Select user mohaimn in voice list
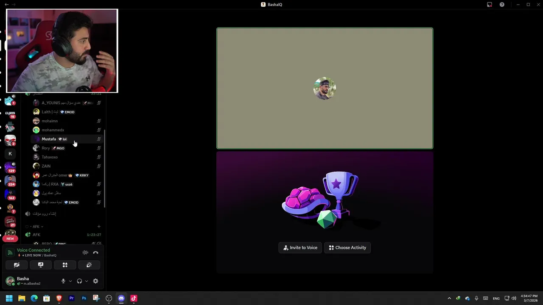Viewport: 543px width, 305px height. tap(67, 121)
